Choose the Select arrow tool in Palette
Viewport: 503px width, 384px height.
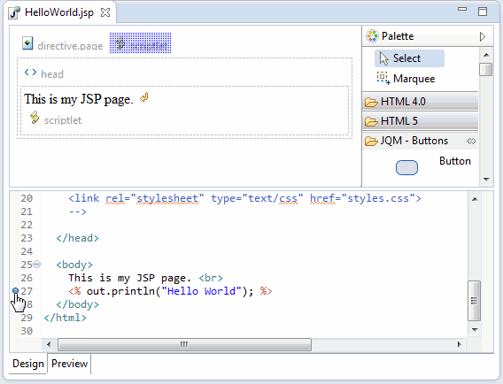(x=383, y=58)
